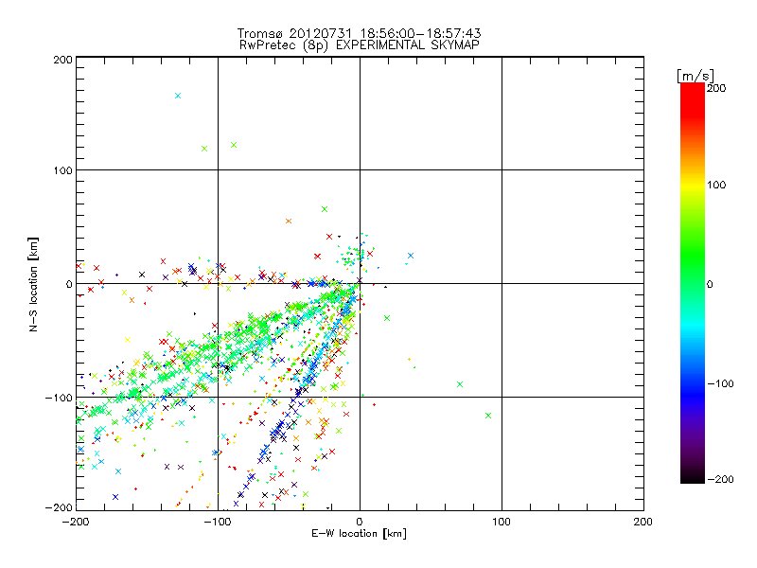Click the orange cross above the main cluster

(289, 222)
